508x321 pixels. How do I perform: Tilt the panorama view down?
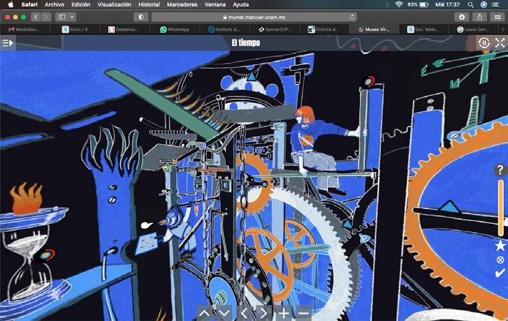[224, 313]
